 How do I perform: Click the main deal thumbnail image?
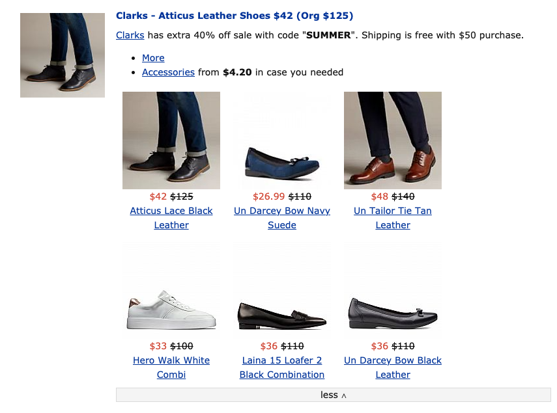point(63,55)
